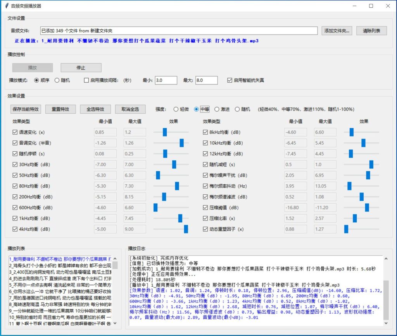Select playlist item 1_耐用要锋利
Image resolution: width=397 pixels, height=336 pixels.
[x=60, y=259]
